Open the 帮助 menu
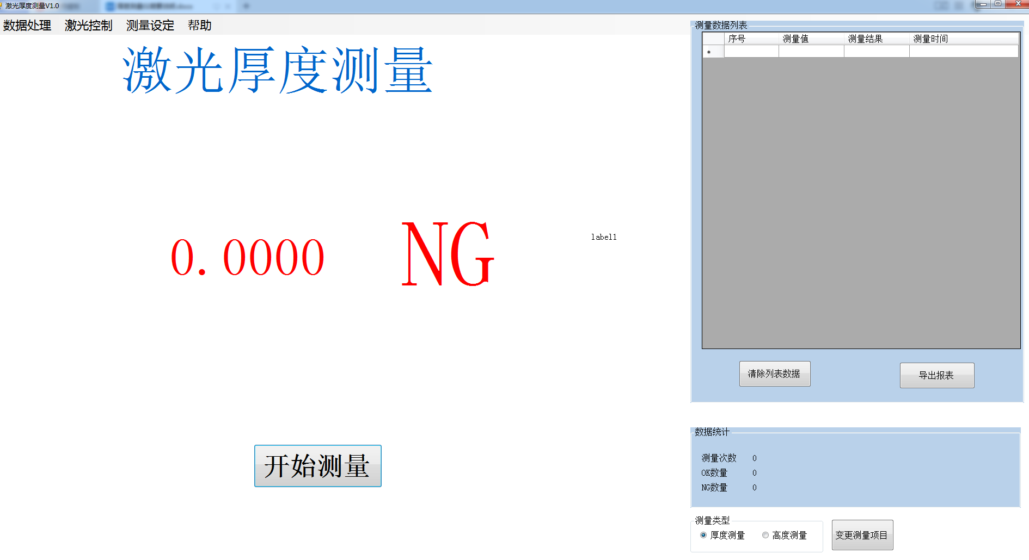This screenshot has width=1029, height=560. coord(199,25)
